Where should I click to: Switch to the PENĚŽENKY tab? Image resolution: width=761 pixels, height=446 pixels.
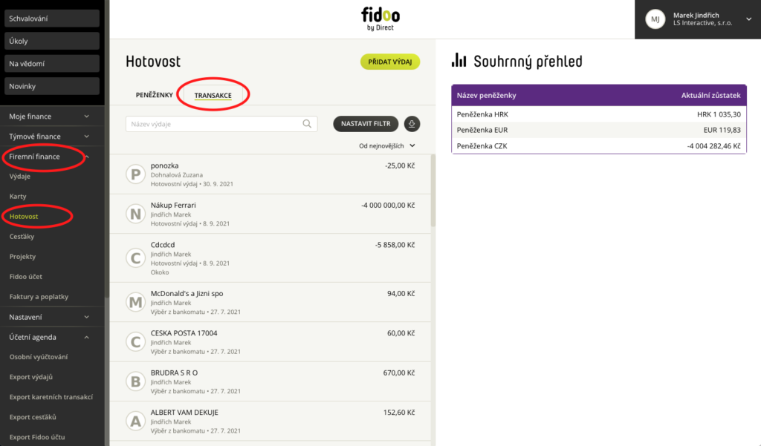[155, 95]
